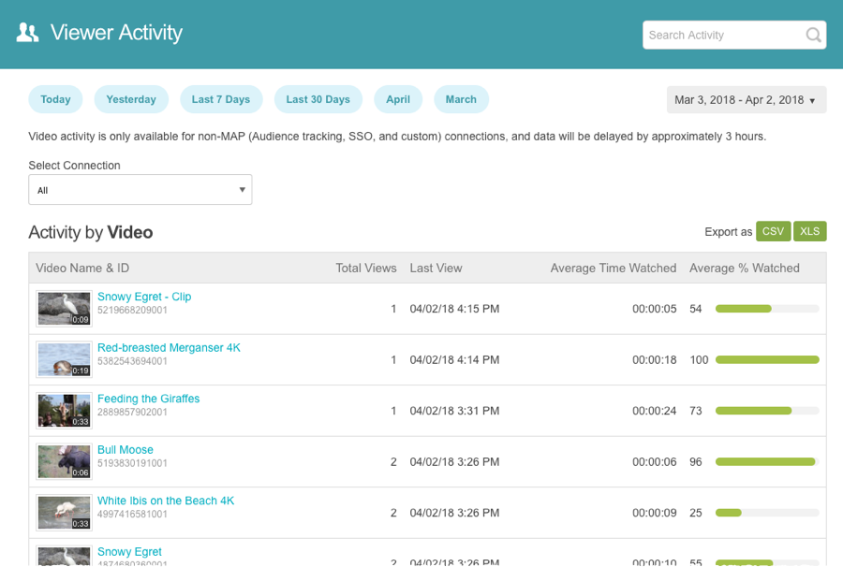The width and height of the screenshot is (843, 567).
Task: Open the Snowy Egret - Clip thumbnail
Action: 64,309
